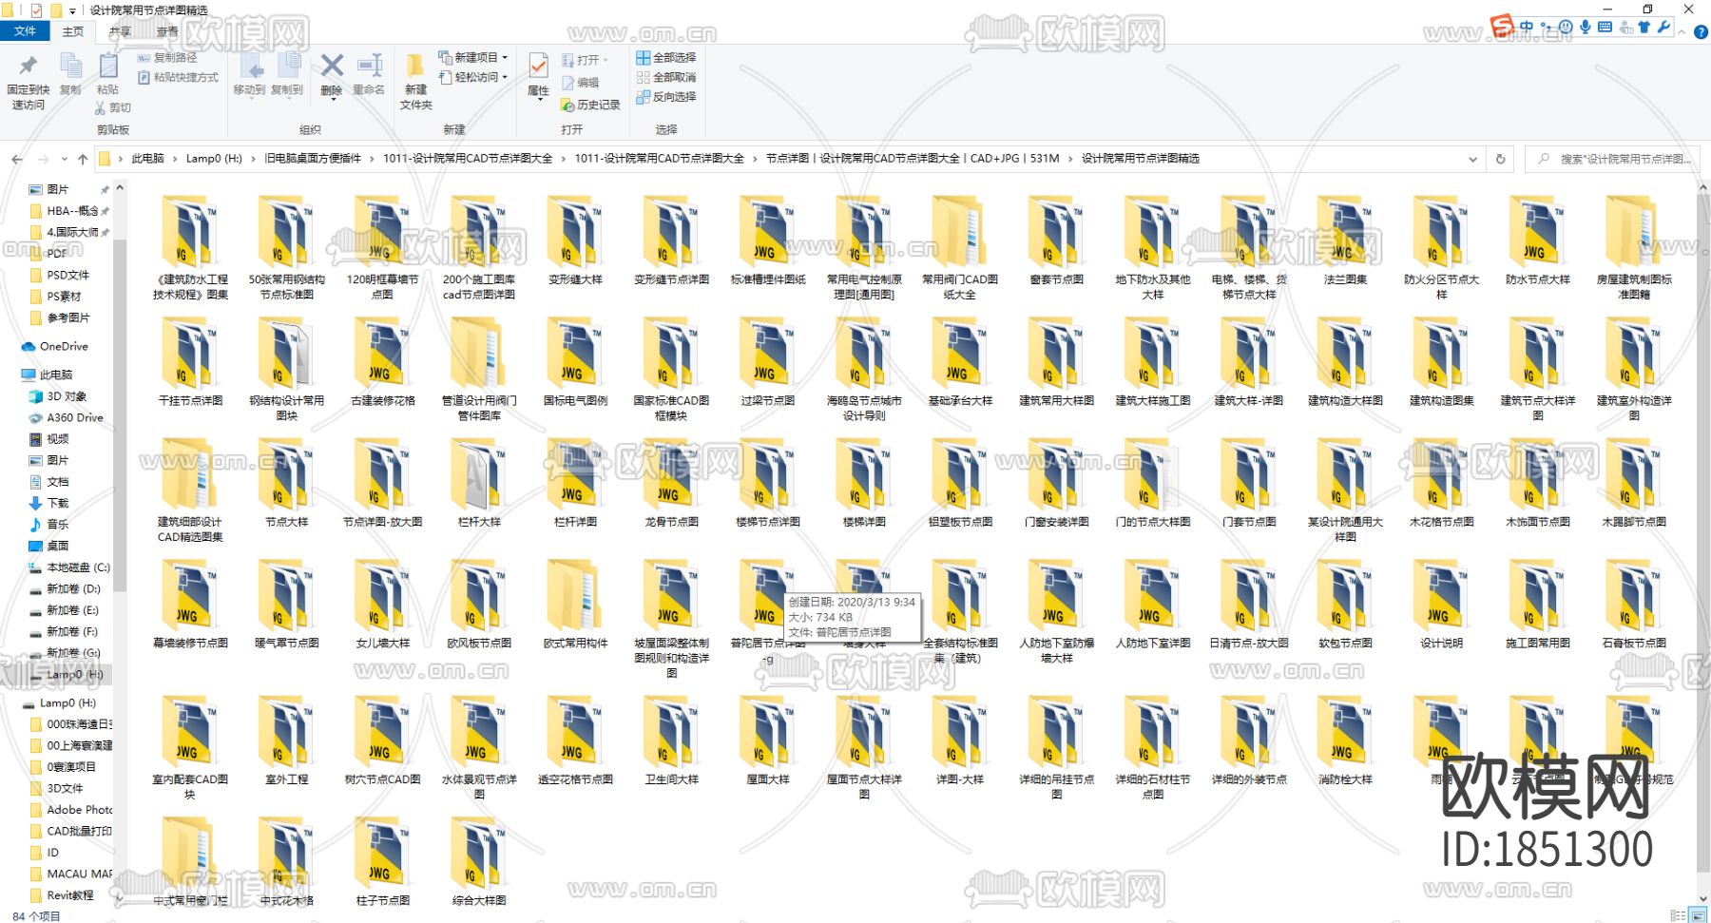The image size is (1711, 923).
Task: Open the 轻松访问 dropdown in the ribbon
Action: click(x=473, y=77)
